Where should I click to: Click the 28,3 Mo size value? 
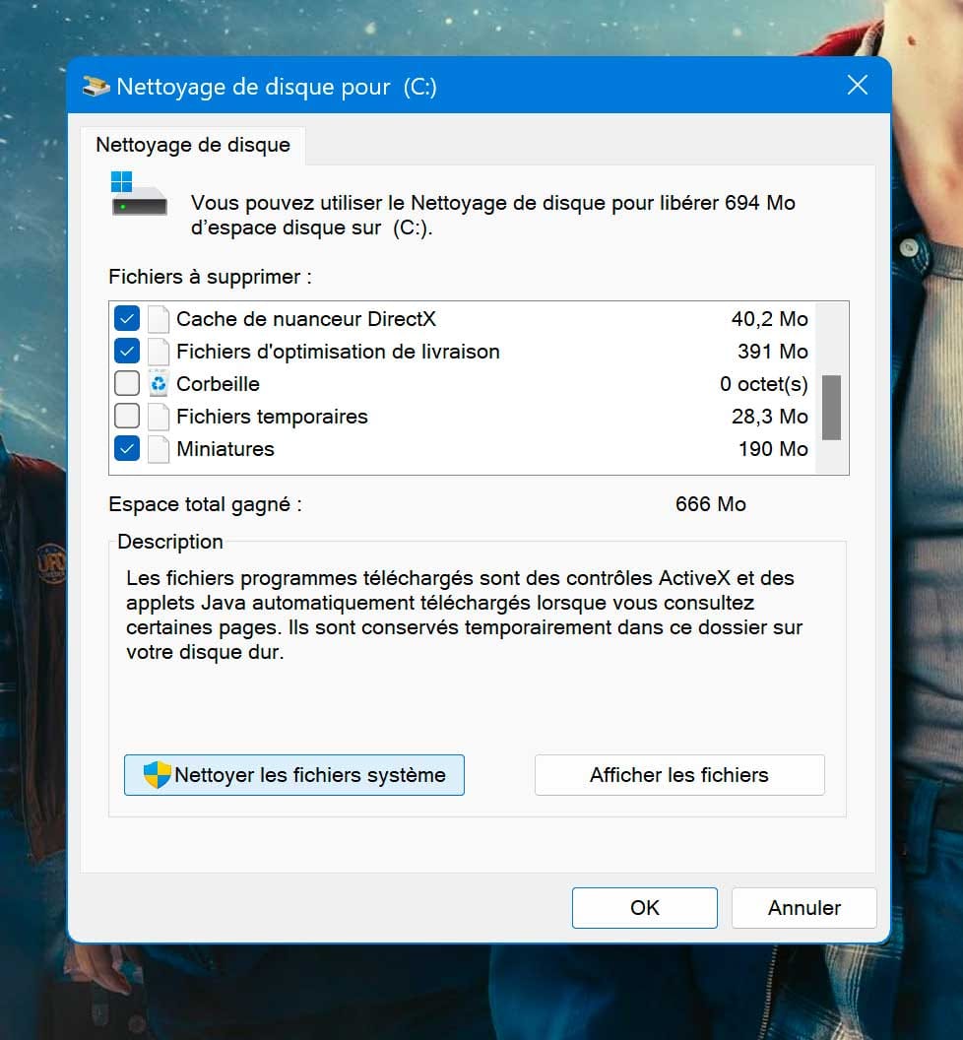[769, 417]
